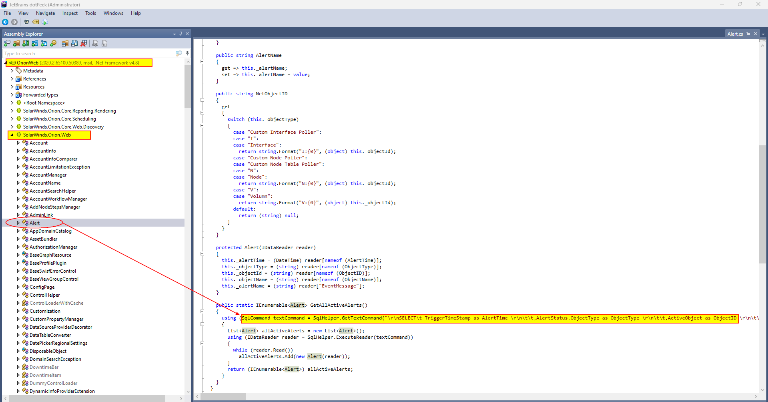Toggle auto-hide pin on Assembly Explorer
Viewport: 768px width, 402px height.
180,34
